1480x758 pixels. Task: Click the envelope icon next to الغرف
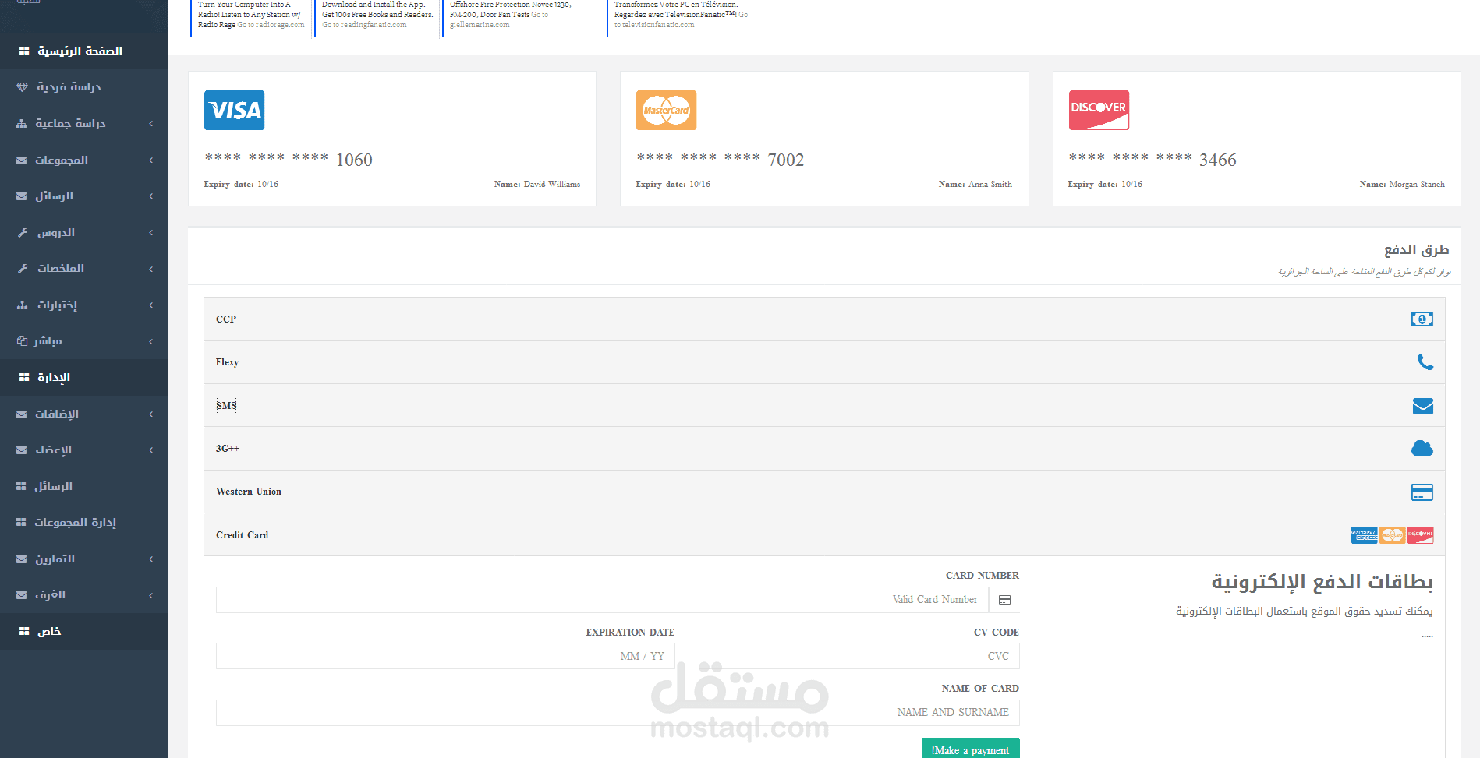point(22,595)
